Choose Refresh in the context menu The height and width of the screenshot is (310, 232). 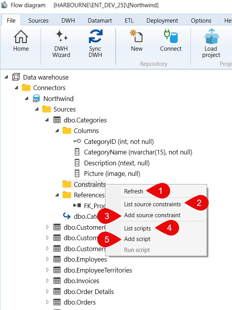coord(134,191)
